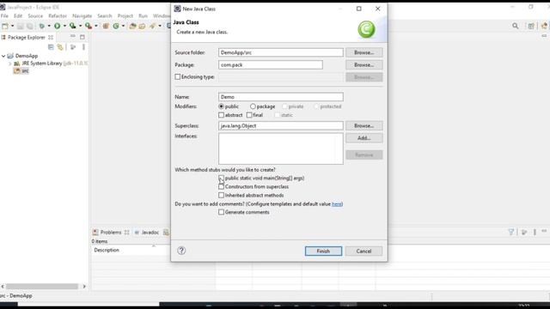Click the Package field with com.pack
The height and width of the screenshot is (309, 550).
pyautogui.click(x=271, y=65)
